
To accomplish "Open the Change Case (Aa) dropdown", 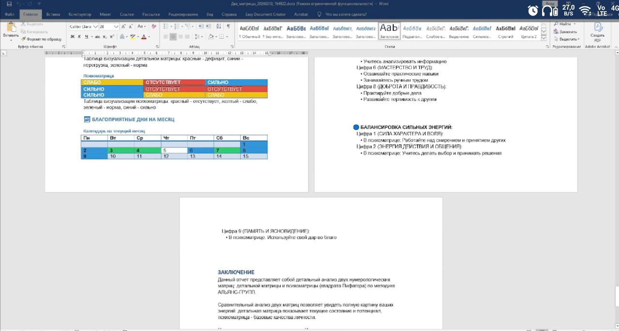I will click(142, 27).
